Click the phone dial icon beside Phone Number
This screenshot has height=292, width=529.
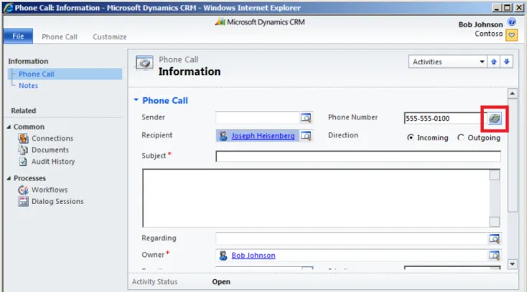click(495, 118)
